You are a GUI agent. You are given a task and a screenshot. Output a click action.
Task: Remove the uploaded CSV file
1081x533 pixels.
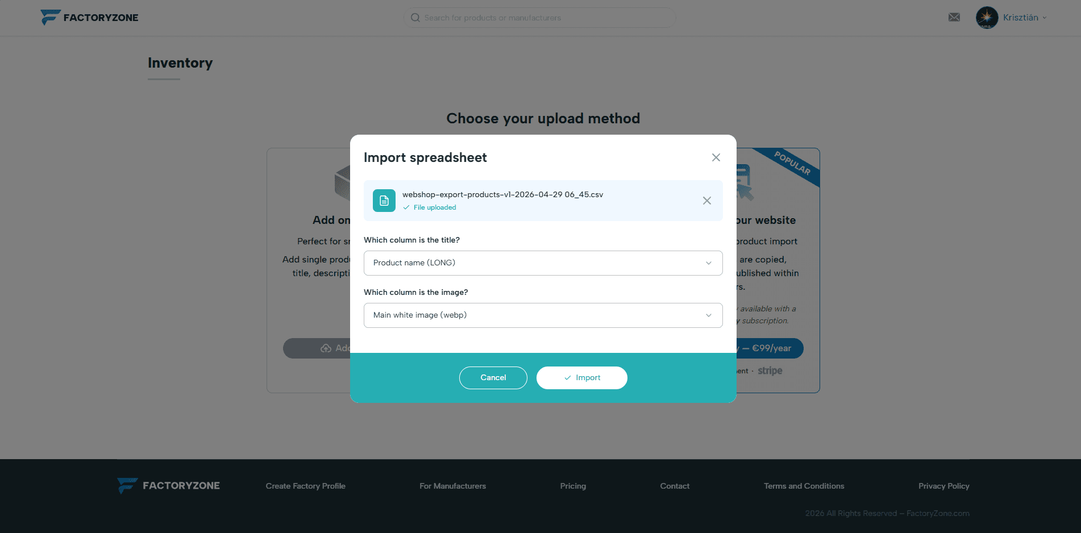[x=707, y=201]
